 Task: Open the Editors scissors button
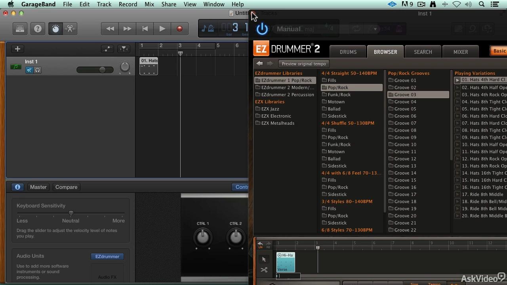coord(70,29)
